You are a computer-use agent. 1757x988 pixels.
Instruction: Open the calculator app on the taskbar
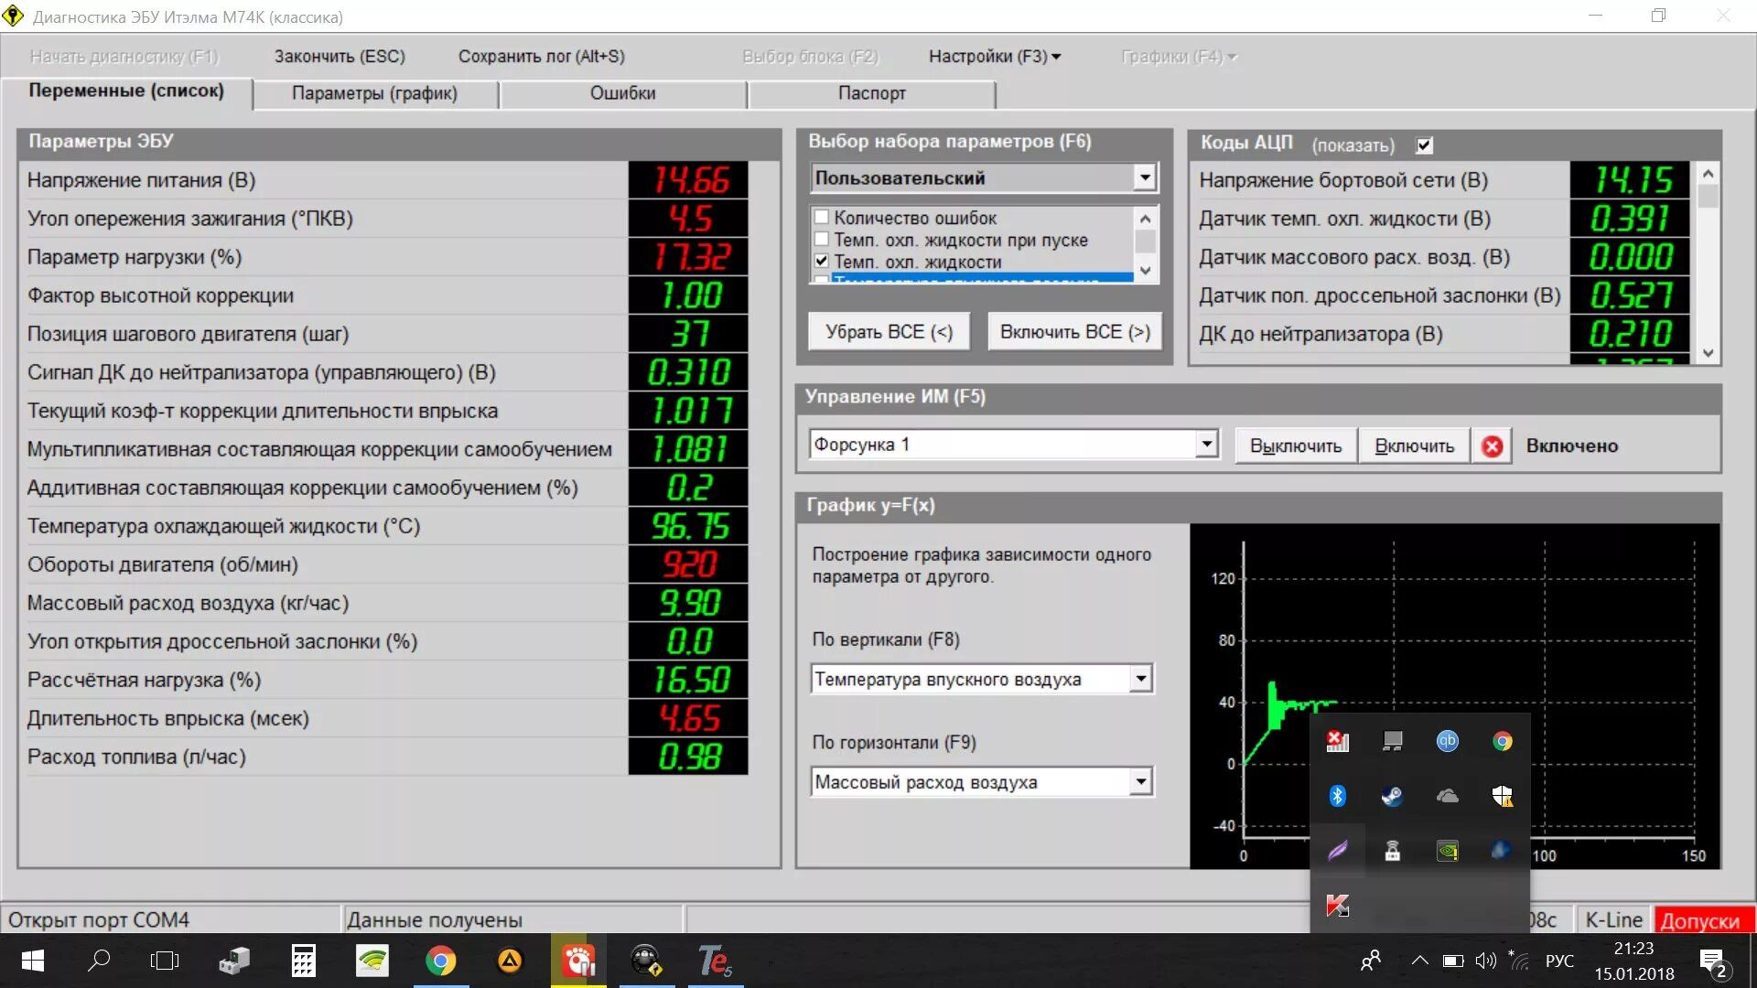tap(303, 961)
